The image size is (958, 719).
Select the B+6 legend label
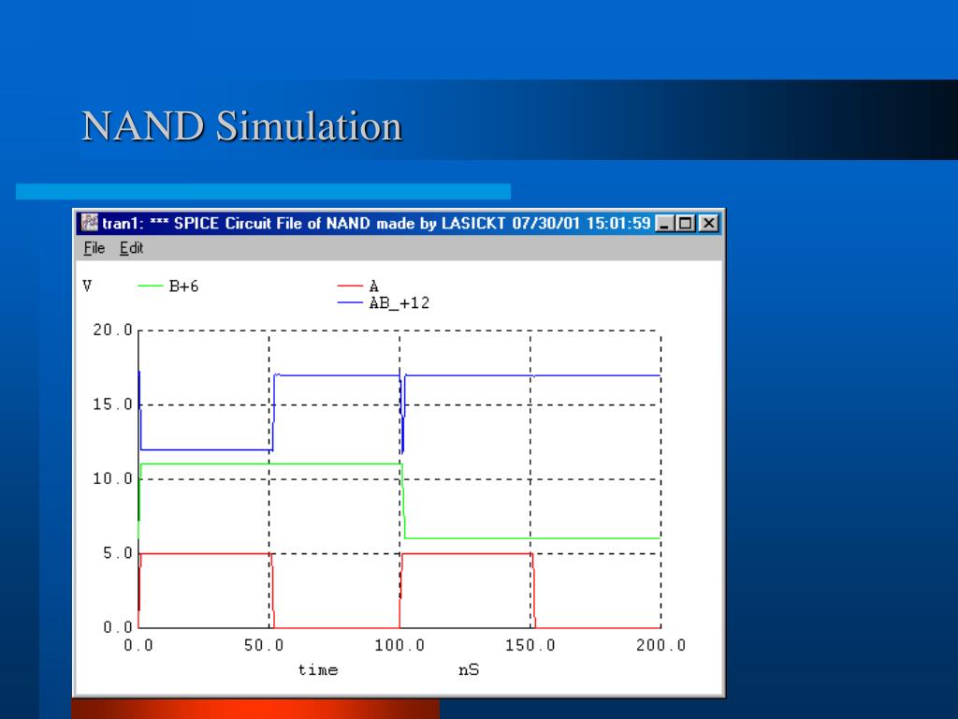tap(184, 286)
